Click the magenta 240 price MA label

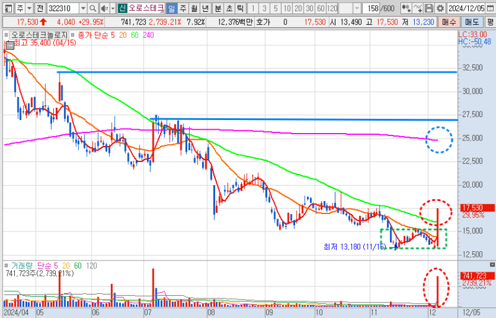click(148, 35)
